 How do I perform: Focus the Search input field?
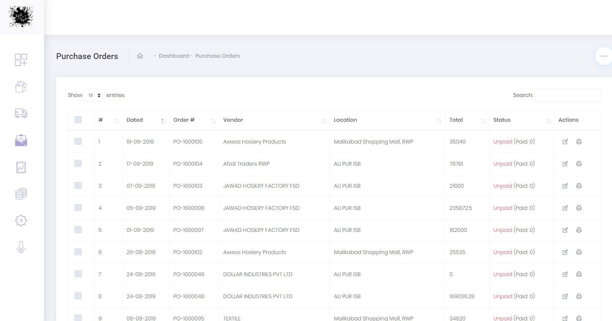(x=568, y=95)
